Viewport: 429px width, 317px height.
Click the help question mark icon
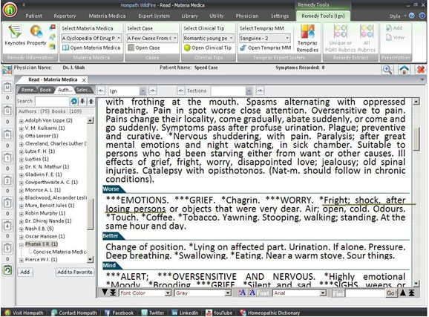pyautogui.click(x=412, y=16)
